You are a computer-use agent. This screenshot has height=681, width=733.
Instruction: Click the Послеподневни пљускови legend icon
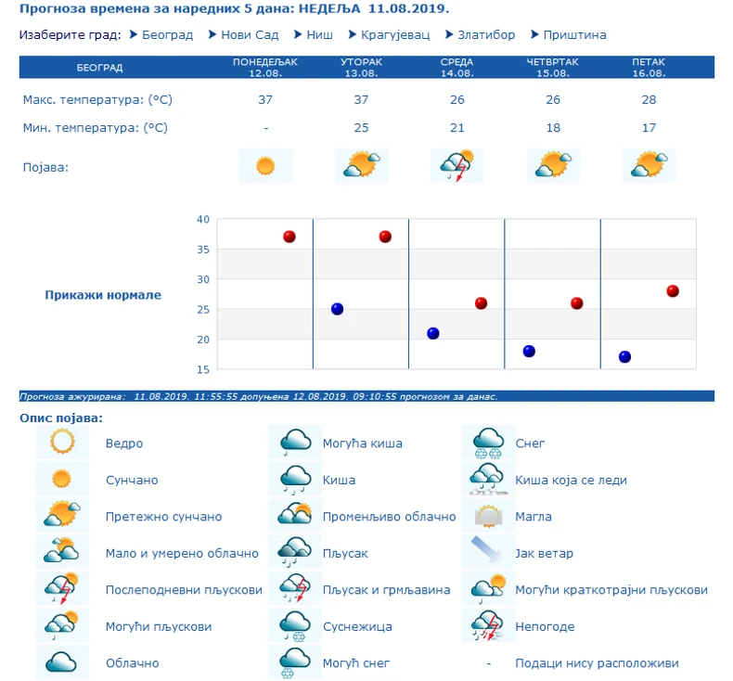(62, 589)
